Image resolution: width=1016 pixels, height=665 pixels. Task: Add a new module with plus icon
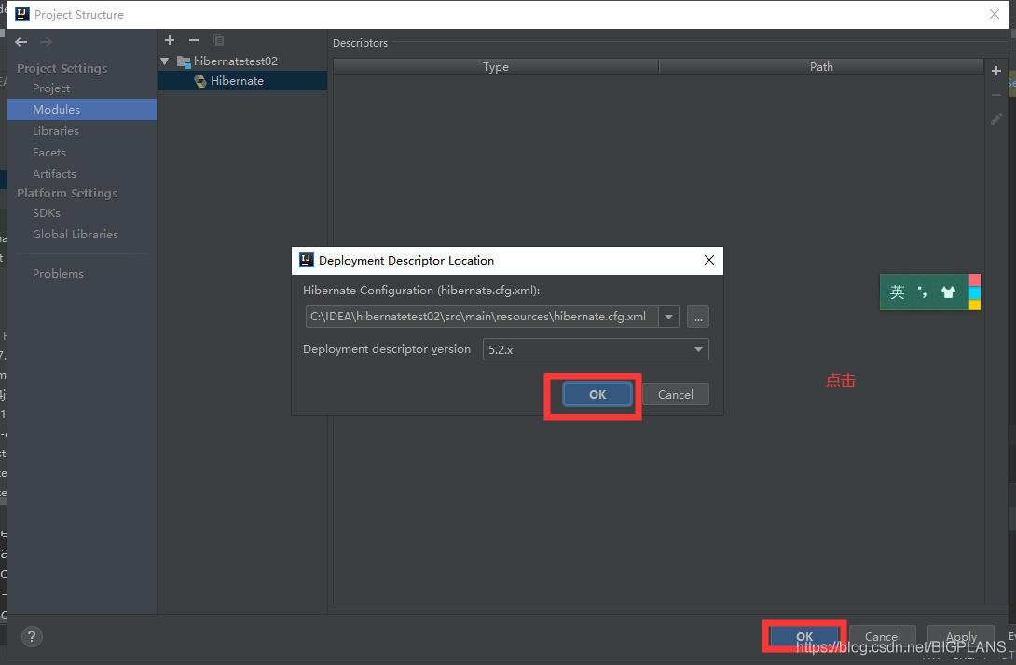click(170, 40)
